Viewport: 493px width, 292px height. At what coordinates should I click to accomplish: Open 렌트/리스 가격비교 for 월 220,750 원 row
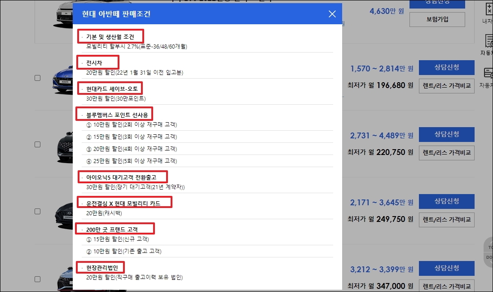(x=446, y=153)
